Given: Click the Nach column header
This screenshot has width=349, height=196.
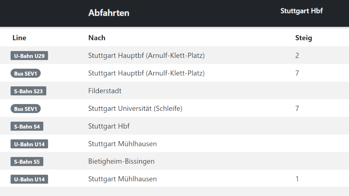Looking at the screenshot, I should click(x=97, y=38).
